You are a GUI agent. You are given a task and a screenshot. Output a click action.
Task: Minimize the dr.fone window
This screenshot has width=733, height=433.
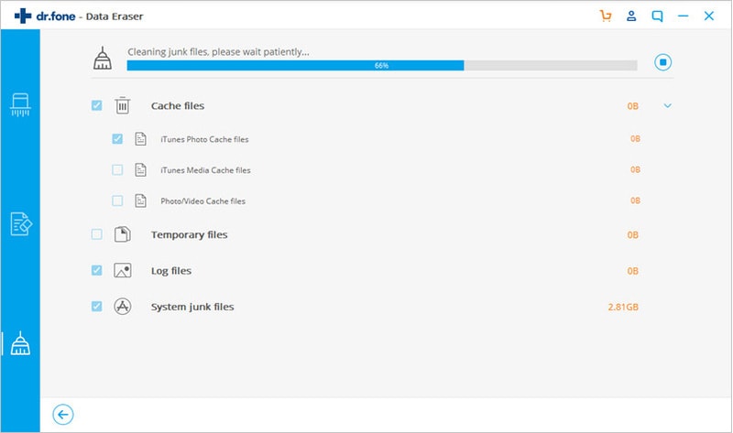coord(683,16)
